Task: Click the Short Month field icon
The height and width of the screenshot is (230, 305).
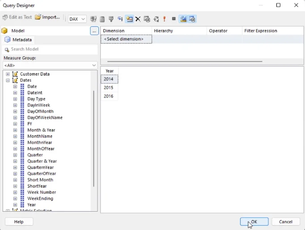Action: click(22, 180)
